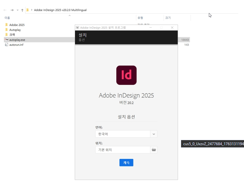The image size is (244, 188).
Task: Sort files by the 유형 column
Action: click(x=140, y=18)
